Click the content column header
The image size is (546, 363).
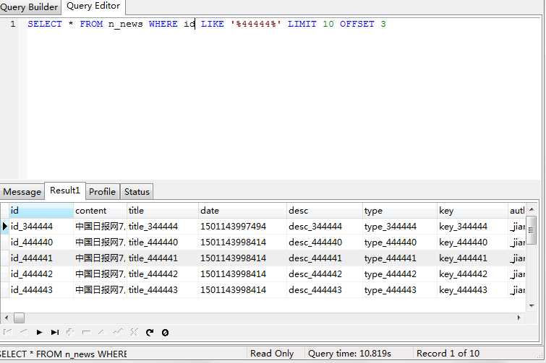[x=101, y=211]
